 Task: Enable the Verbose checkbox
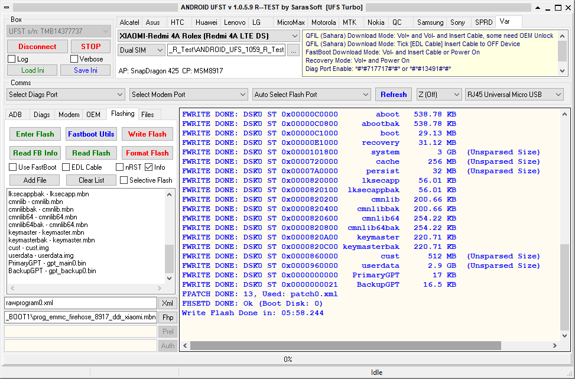pyautogui.click(x=74, y=59)
